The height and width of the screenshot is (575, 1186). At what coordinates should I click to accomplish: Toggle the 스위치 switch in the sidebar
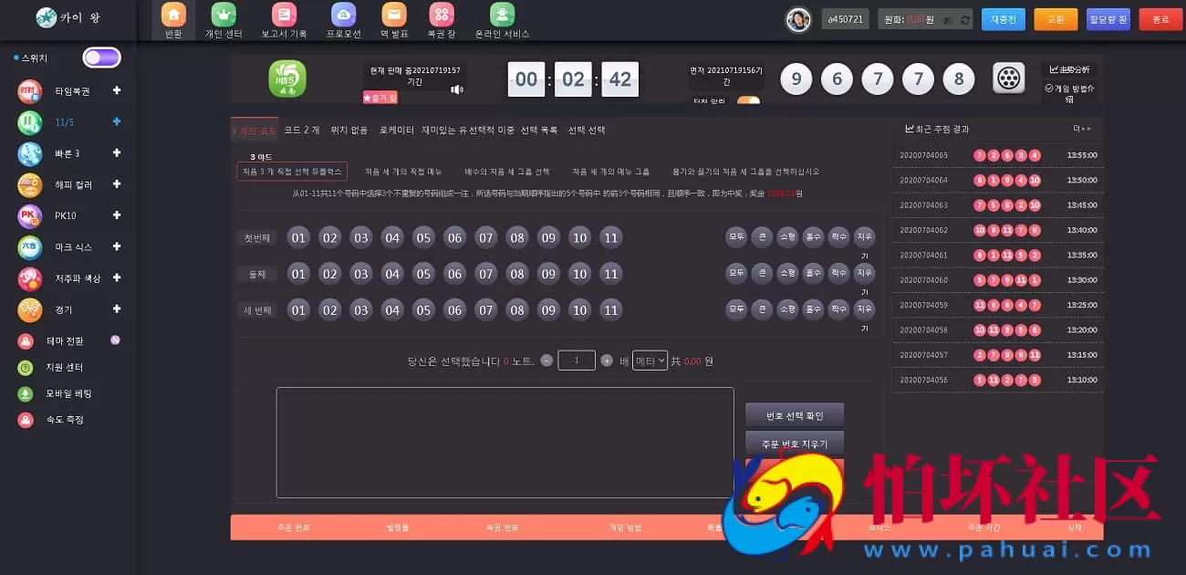[x=100, y=57]
